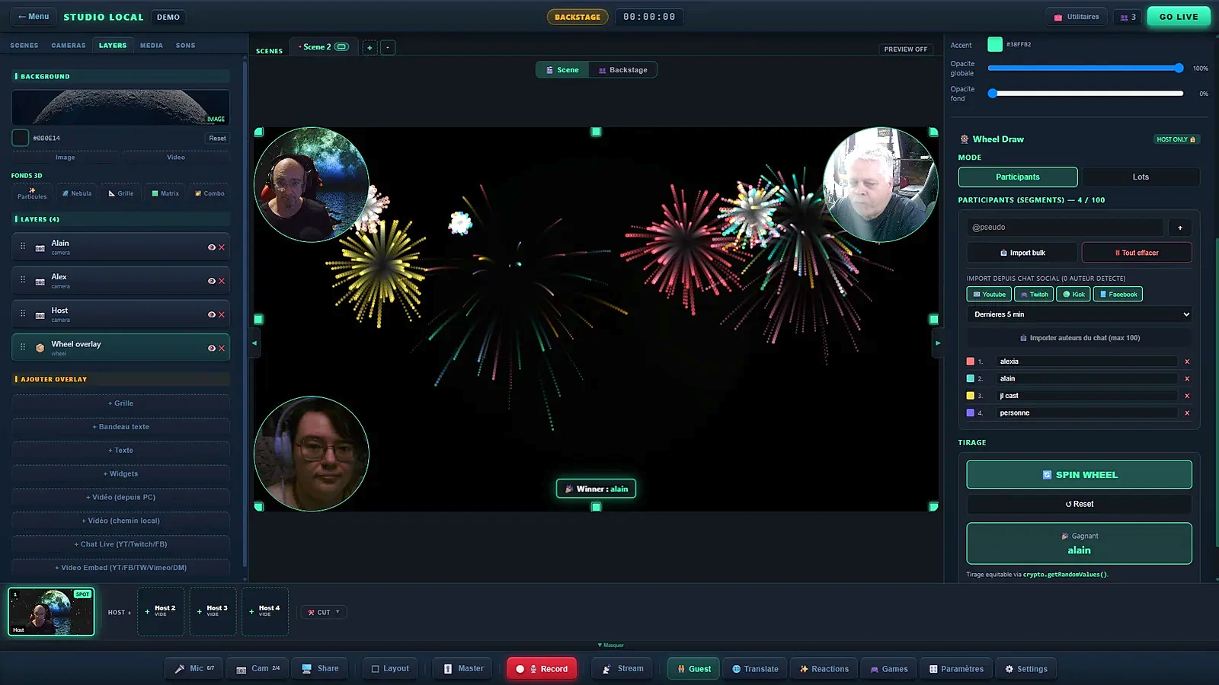Viewport: 1219px width, 685px height.
Task: Toggle visibility of the Alain layer
Action: (x=211, y=247)
